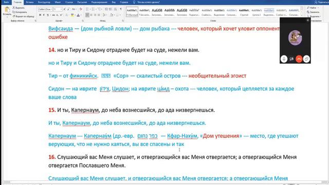Justify the text alignment
Image resolution: width=329 pixels, height=185 pixels.
click(99, 15)
